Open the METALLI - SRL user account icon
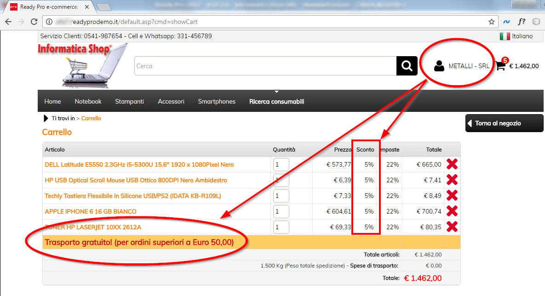 pyautogui.click(x=439, y=66)
